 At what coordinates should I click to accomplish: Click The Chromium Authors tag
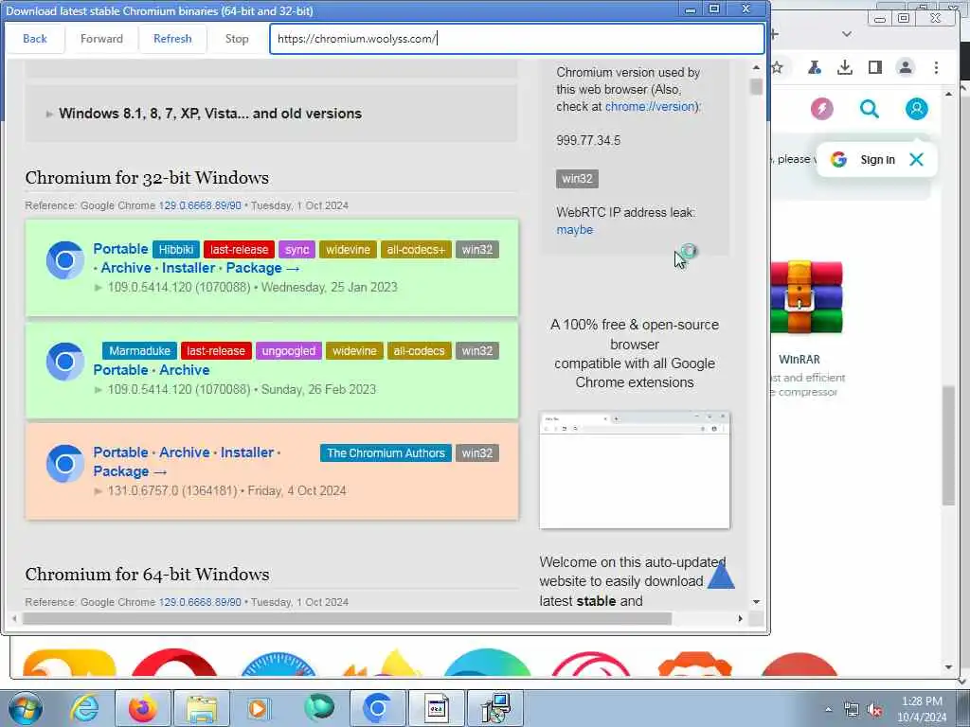click(386, 453)
